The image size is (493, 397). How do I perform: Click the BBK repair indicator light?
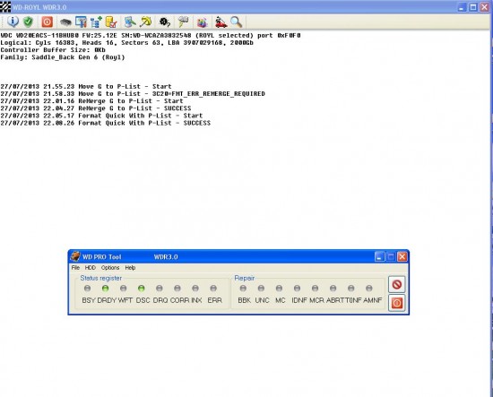(243, 289)
